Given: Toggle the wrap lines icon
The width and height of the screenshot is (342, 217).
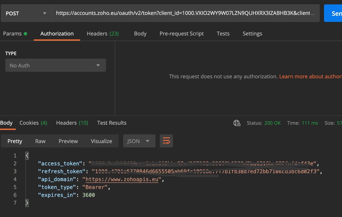Looking at the screenshot, I should pyautogui.click(x=166, y=141).
